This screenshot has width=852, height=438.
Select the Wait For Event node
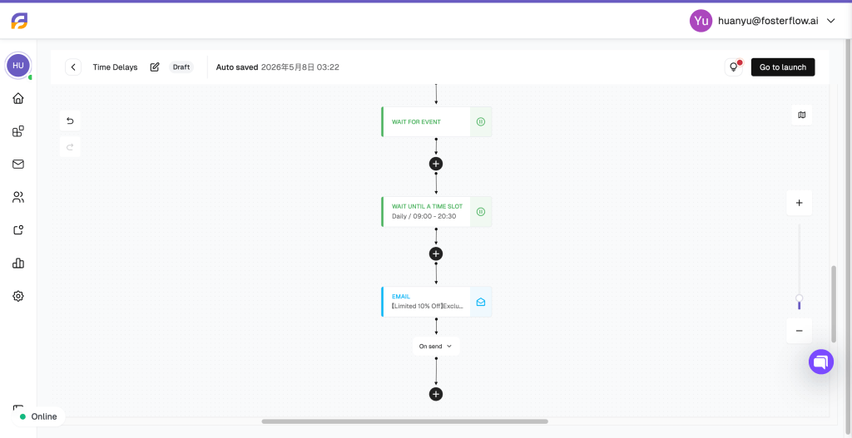coord(436,121)
